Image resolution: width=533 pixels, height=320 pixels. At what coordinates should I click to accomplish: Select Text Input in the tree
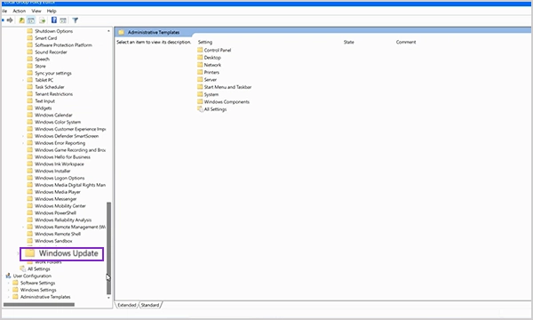click(x=45, y=101)
